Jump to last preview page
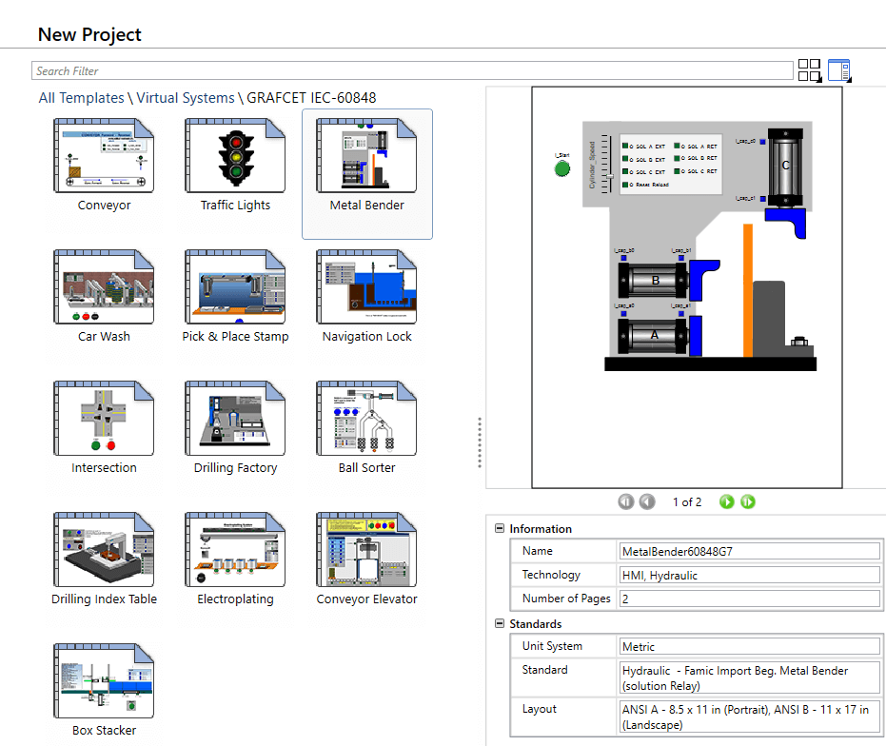 pos(748,501)
